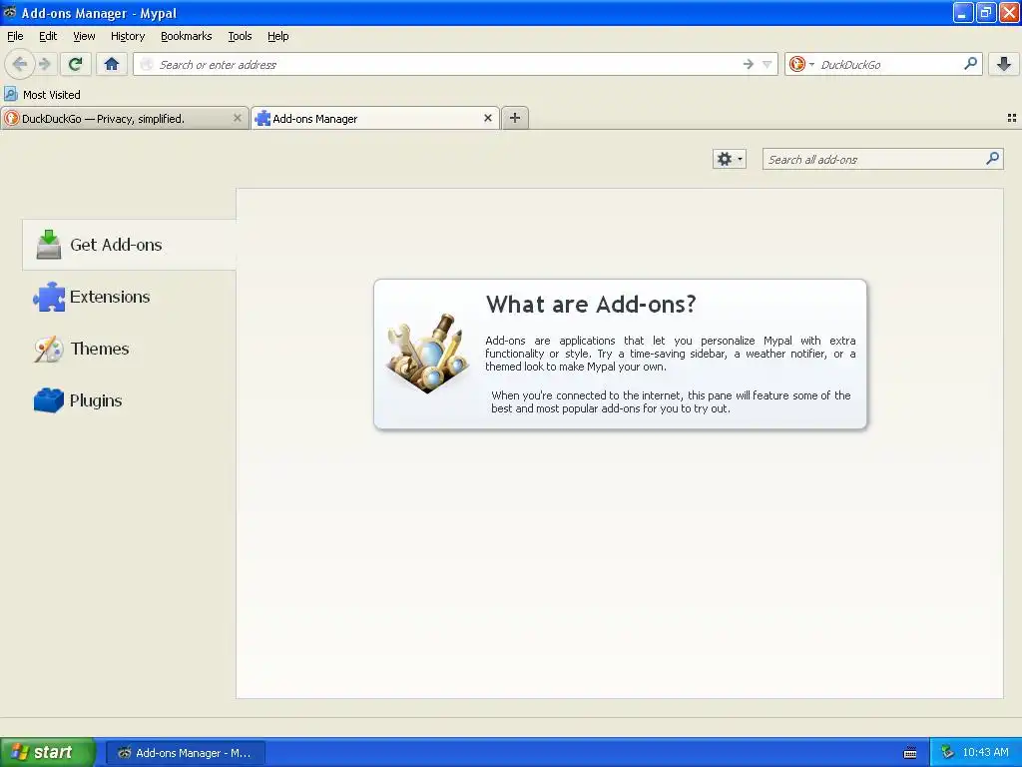Screen dimensions: 1022x767
Task: Open the History menu
Action: coord(128,36)
